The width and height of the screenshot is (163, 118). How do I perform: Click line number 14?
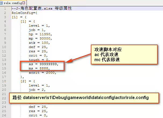click(x=4, y=64)
